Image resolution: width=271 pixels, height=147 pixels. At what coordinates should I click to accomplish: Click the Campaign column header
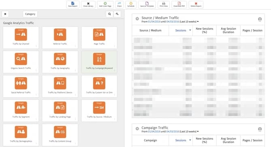tap(150, 140)
